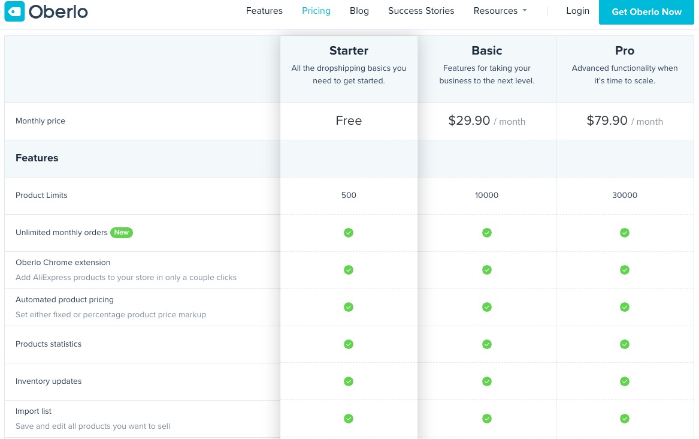The height and width of the screenshot is (439, 699).
Task: Click Get Oberlo Now button
Action: [646, 12]
